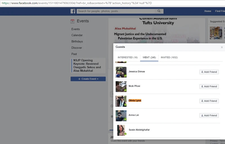Click the browser address bar URL
This screenshot has height=144, width=225.
pos(76,3)
